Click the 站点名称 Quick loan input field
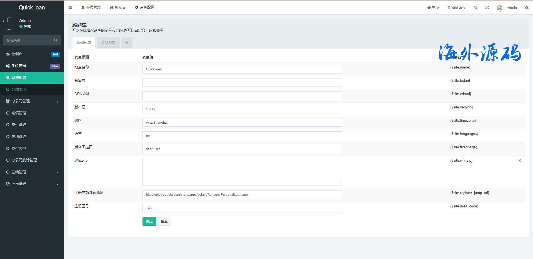 tap(242, 69)
